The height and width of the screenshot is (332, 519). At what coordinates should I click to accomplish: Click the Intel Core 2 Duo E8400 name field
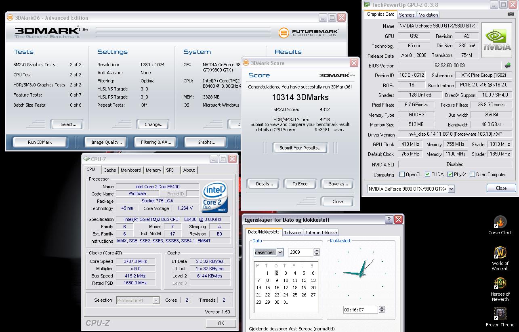158,187
